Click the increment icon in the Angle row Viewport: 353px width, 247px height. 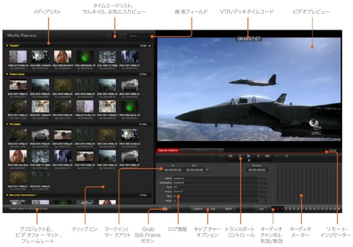(x=266, y=200)
